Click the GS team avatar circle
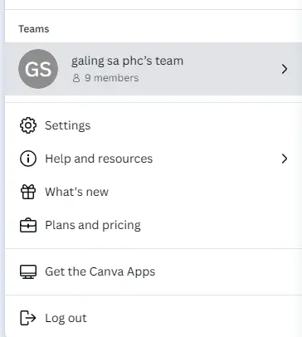Screen dimensions: 302x337 coord(38,69)
